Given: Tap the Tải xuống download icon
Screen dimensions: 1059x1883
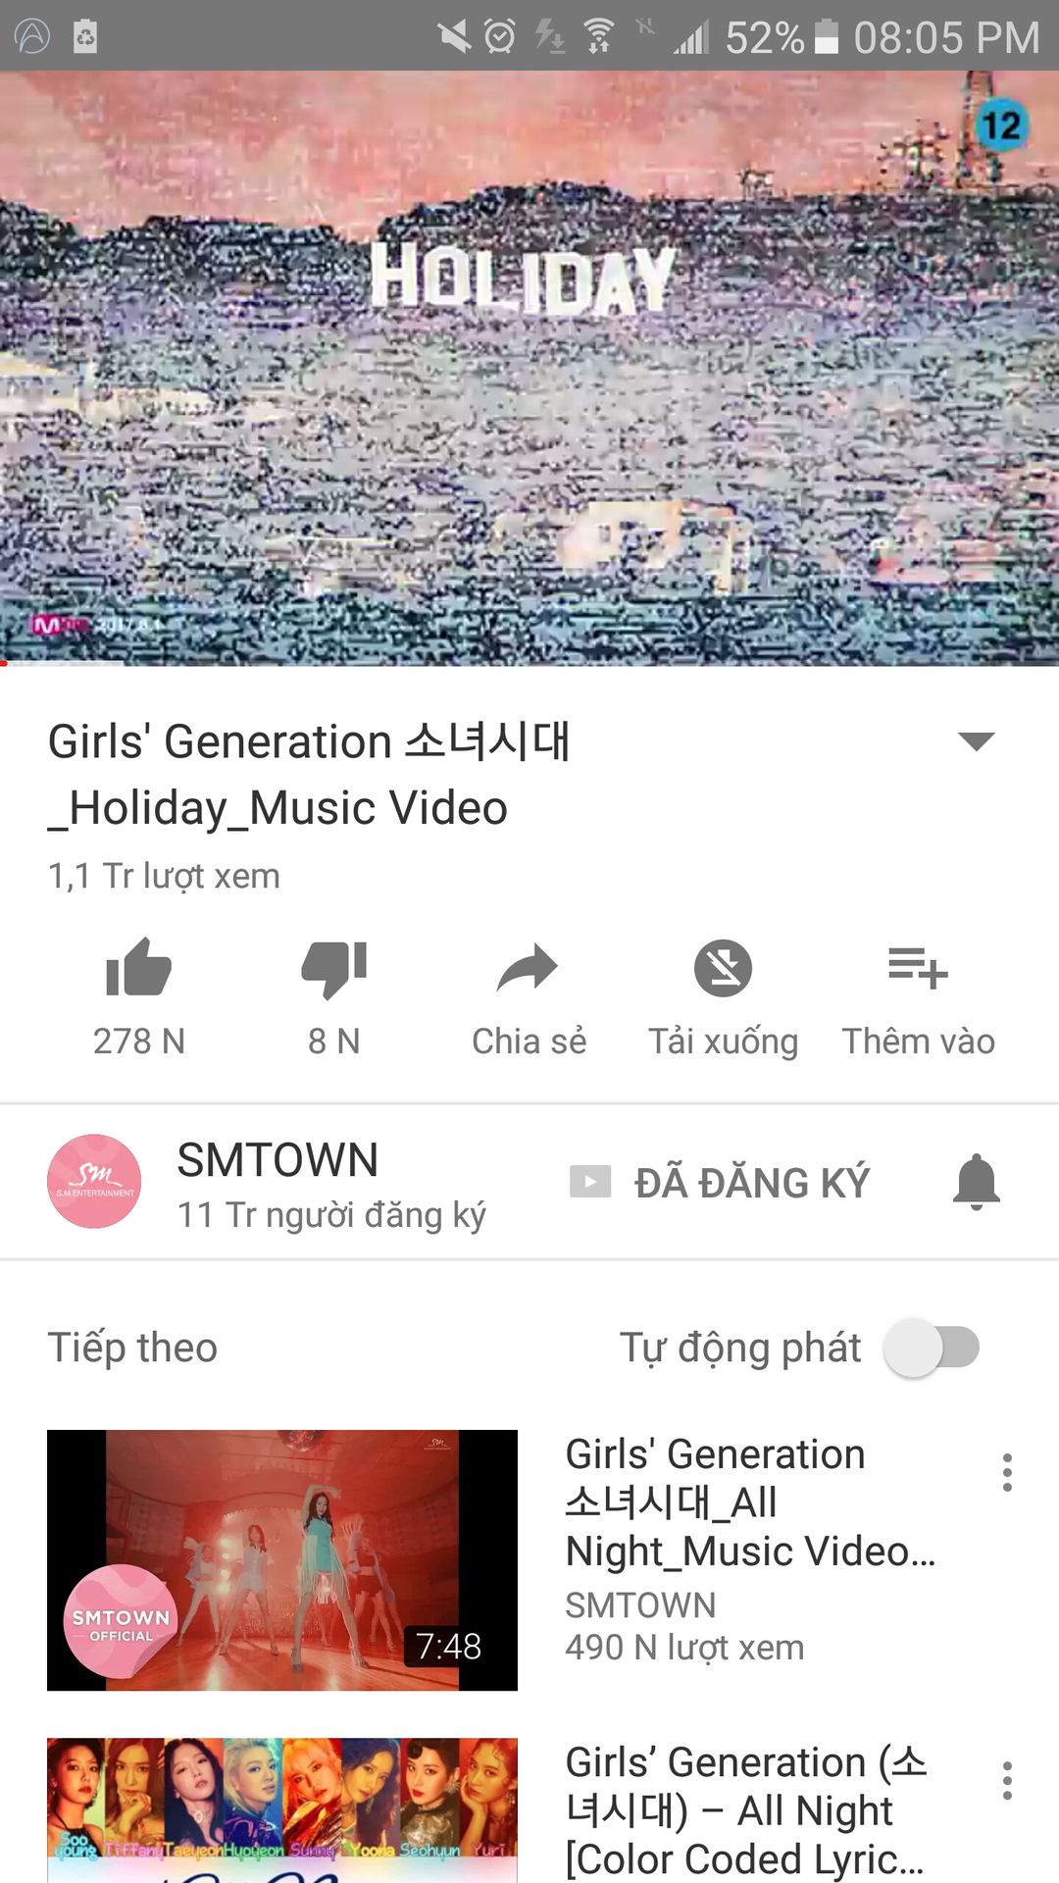Looking at the screenshot, I should tap(723, 968).
